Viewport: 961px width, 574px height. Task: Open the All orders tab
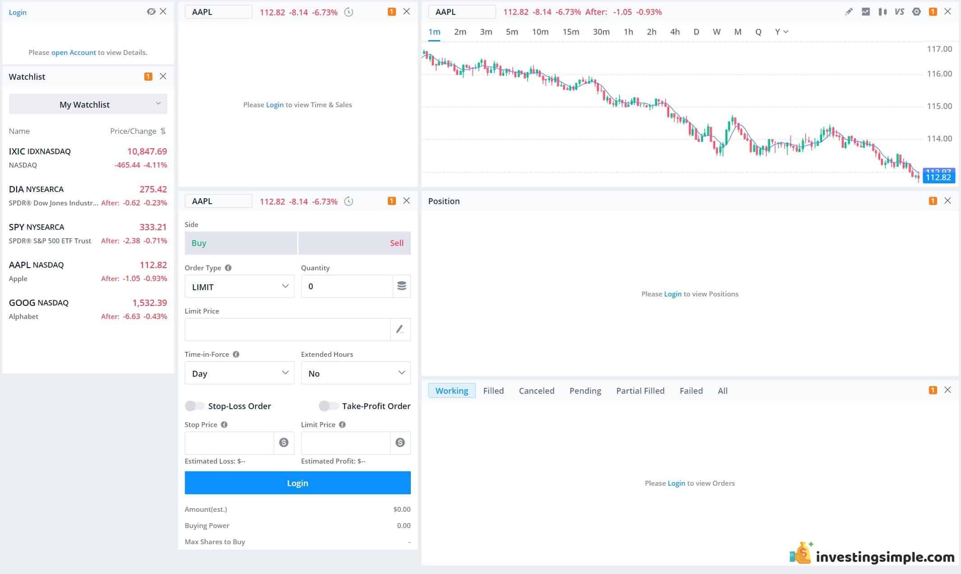[x=722, y=391]
